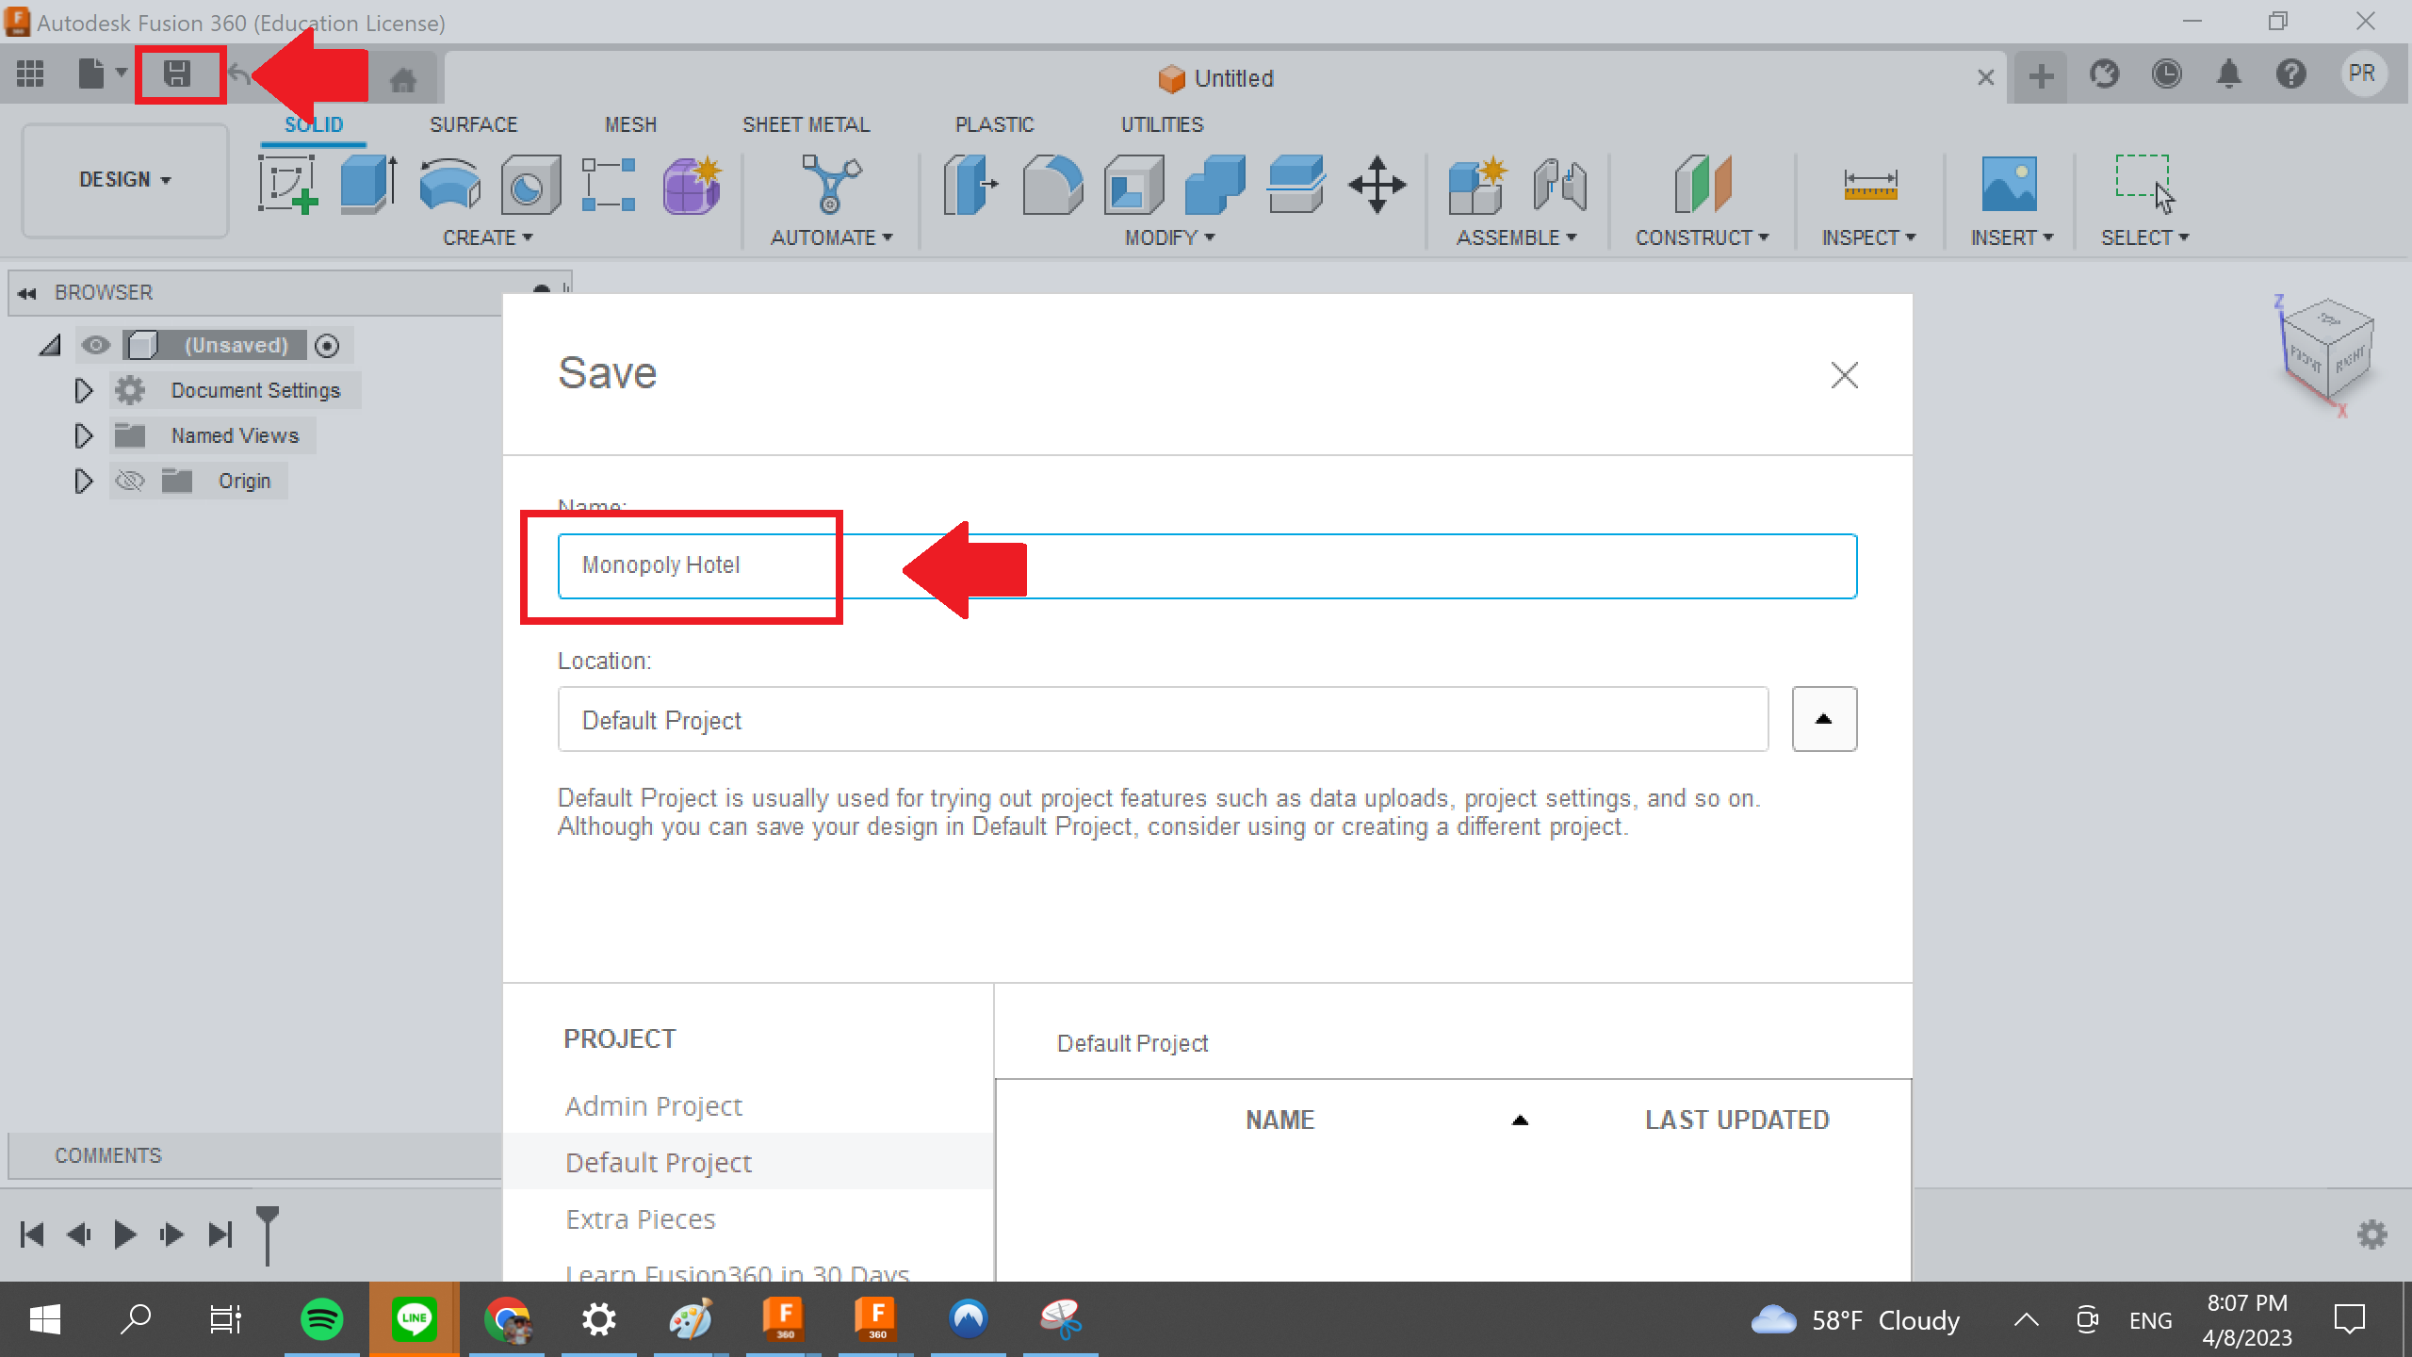Open the Extrude tool
Image resolution: width=2412 pixels, height=1357 pixels.
(367, 184)
